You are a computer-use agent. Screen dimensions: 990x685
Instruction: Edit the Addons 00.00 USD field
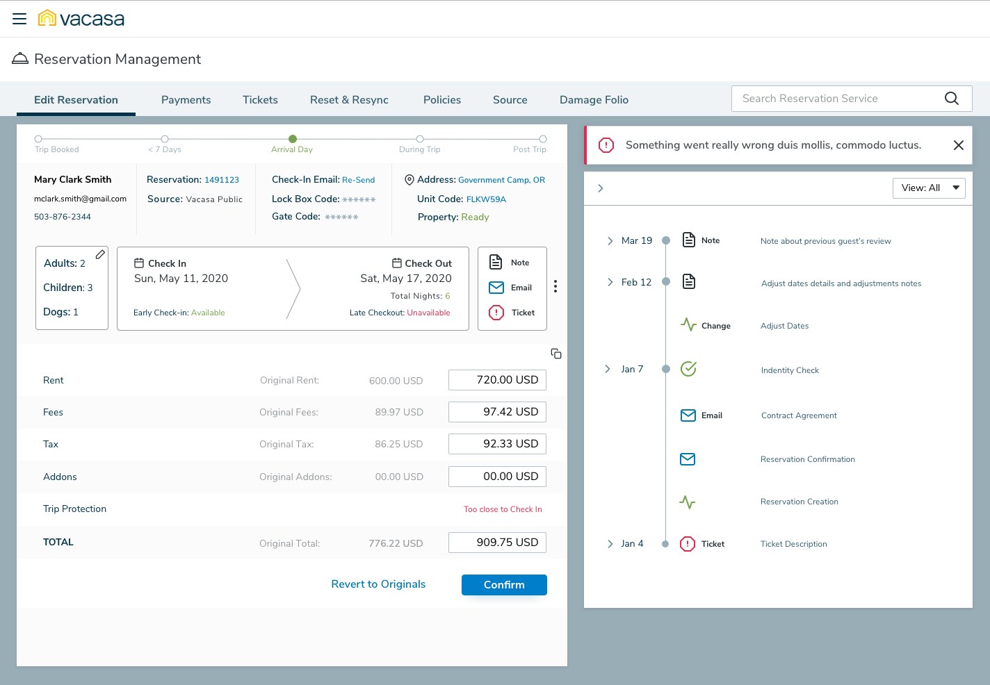(x=497, y=477)
